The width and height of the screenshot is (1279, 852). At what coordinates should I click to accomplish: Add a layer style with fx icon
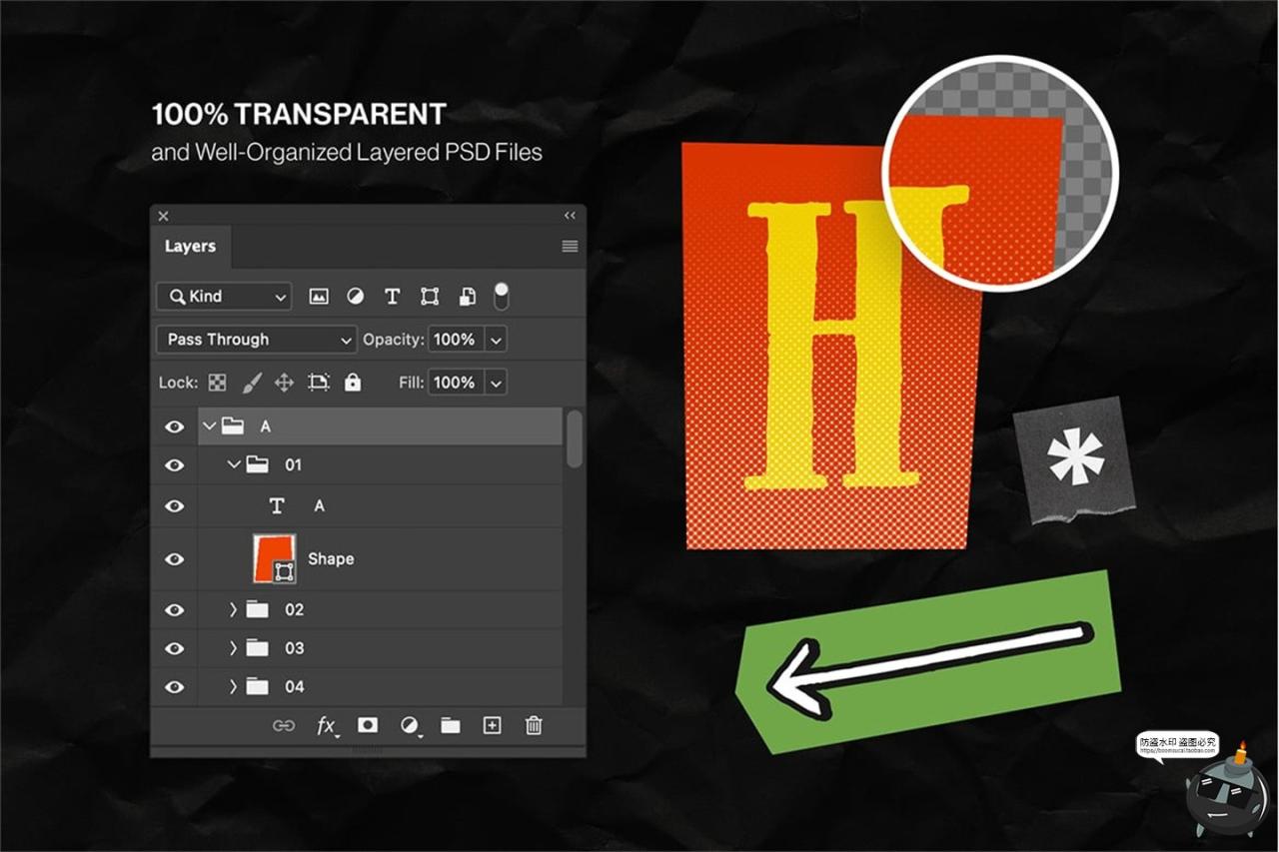[x=327, y=726]
